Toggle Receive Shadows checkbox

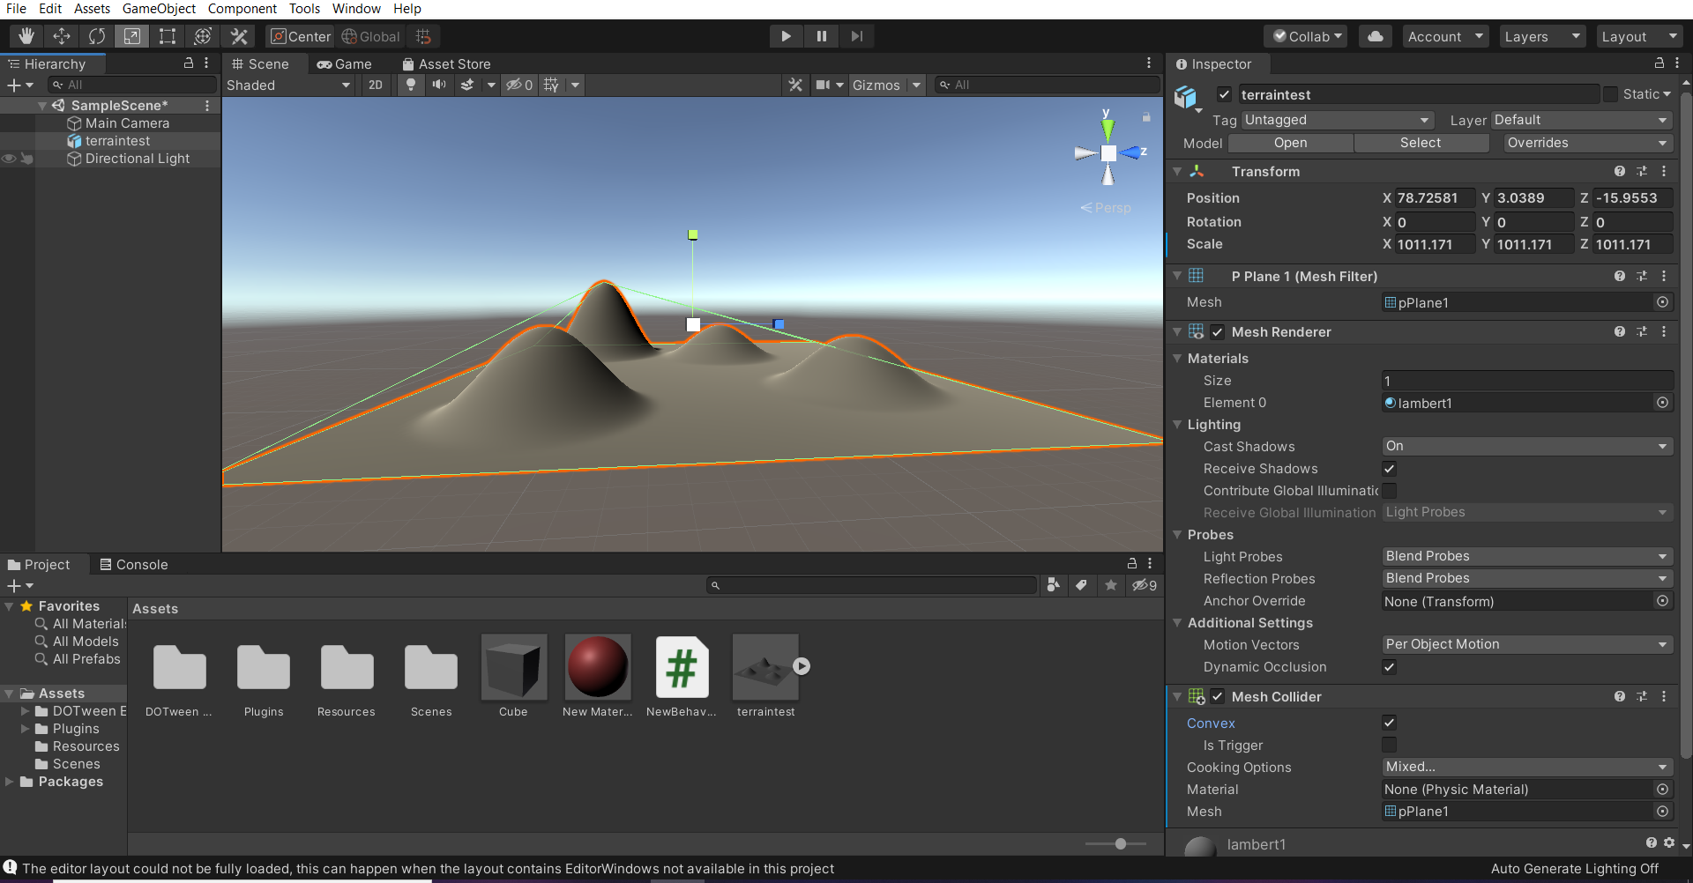tap(1389, 469)
